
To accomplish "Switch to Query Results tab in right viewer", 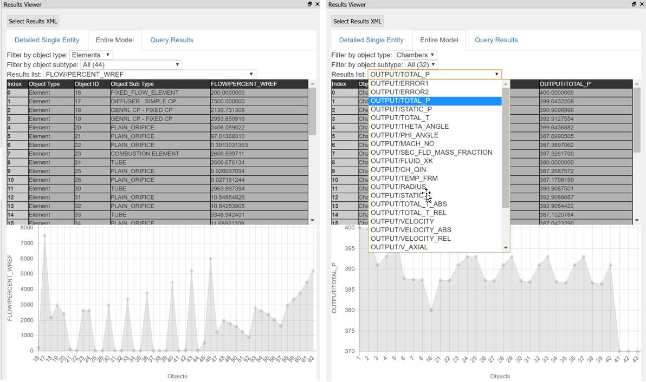I will [x=496, y=40].
